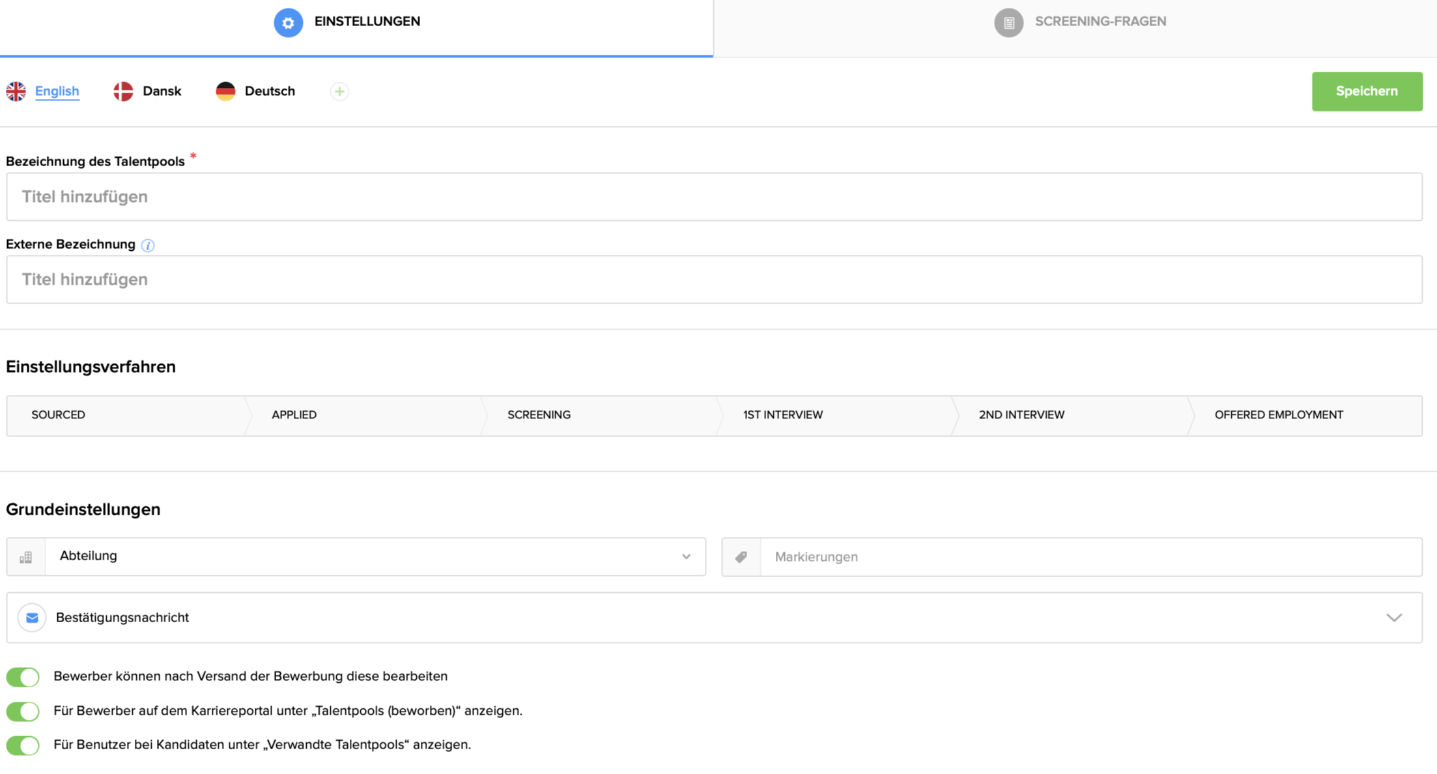The width and height of the screenshot is (1437, 774).
Task: Turn off the Talentpools (beworben) visibility toggle
Action: (x=23, y=711)
